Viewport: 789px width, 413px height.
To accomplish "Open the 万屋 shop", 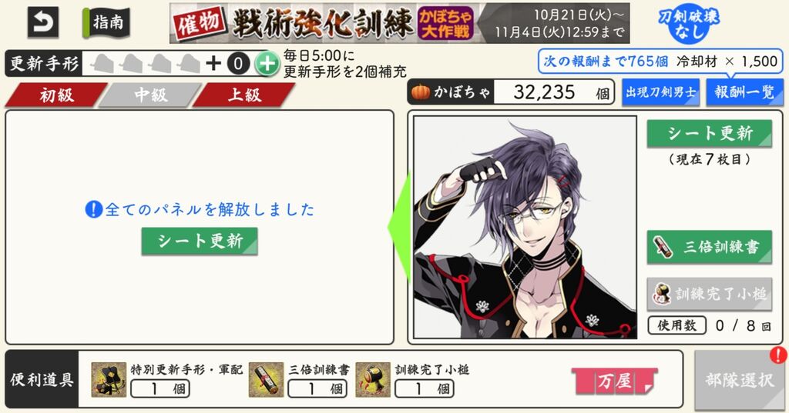I will point(614,381).
